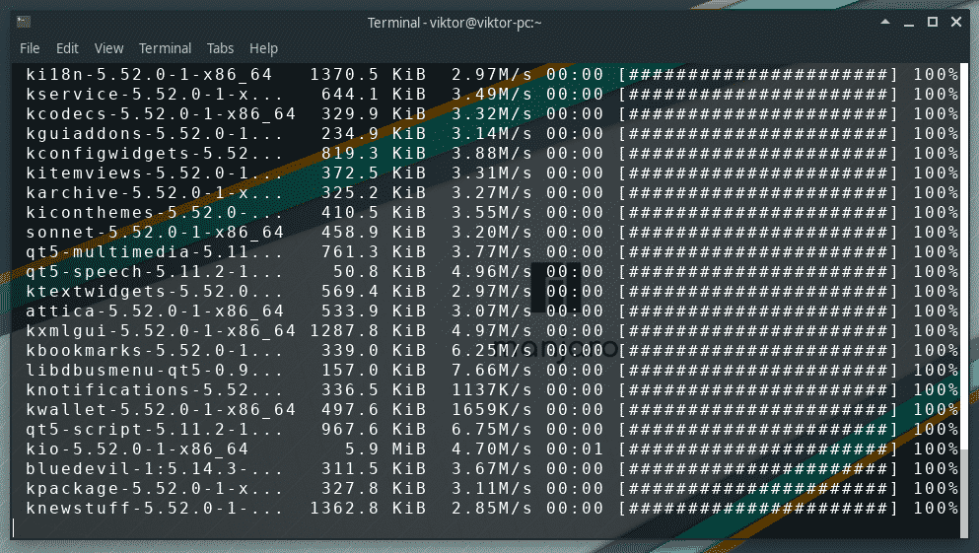Click the 5.9 MiB size value
Screen dimensions: 979x553
pyautogui.click(x=385, y=449)
